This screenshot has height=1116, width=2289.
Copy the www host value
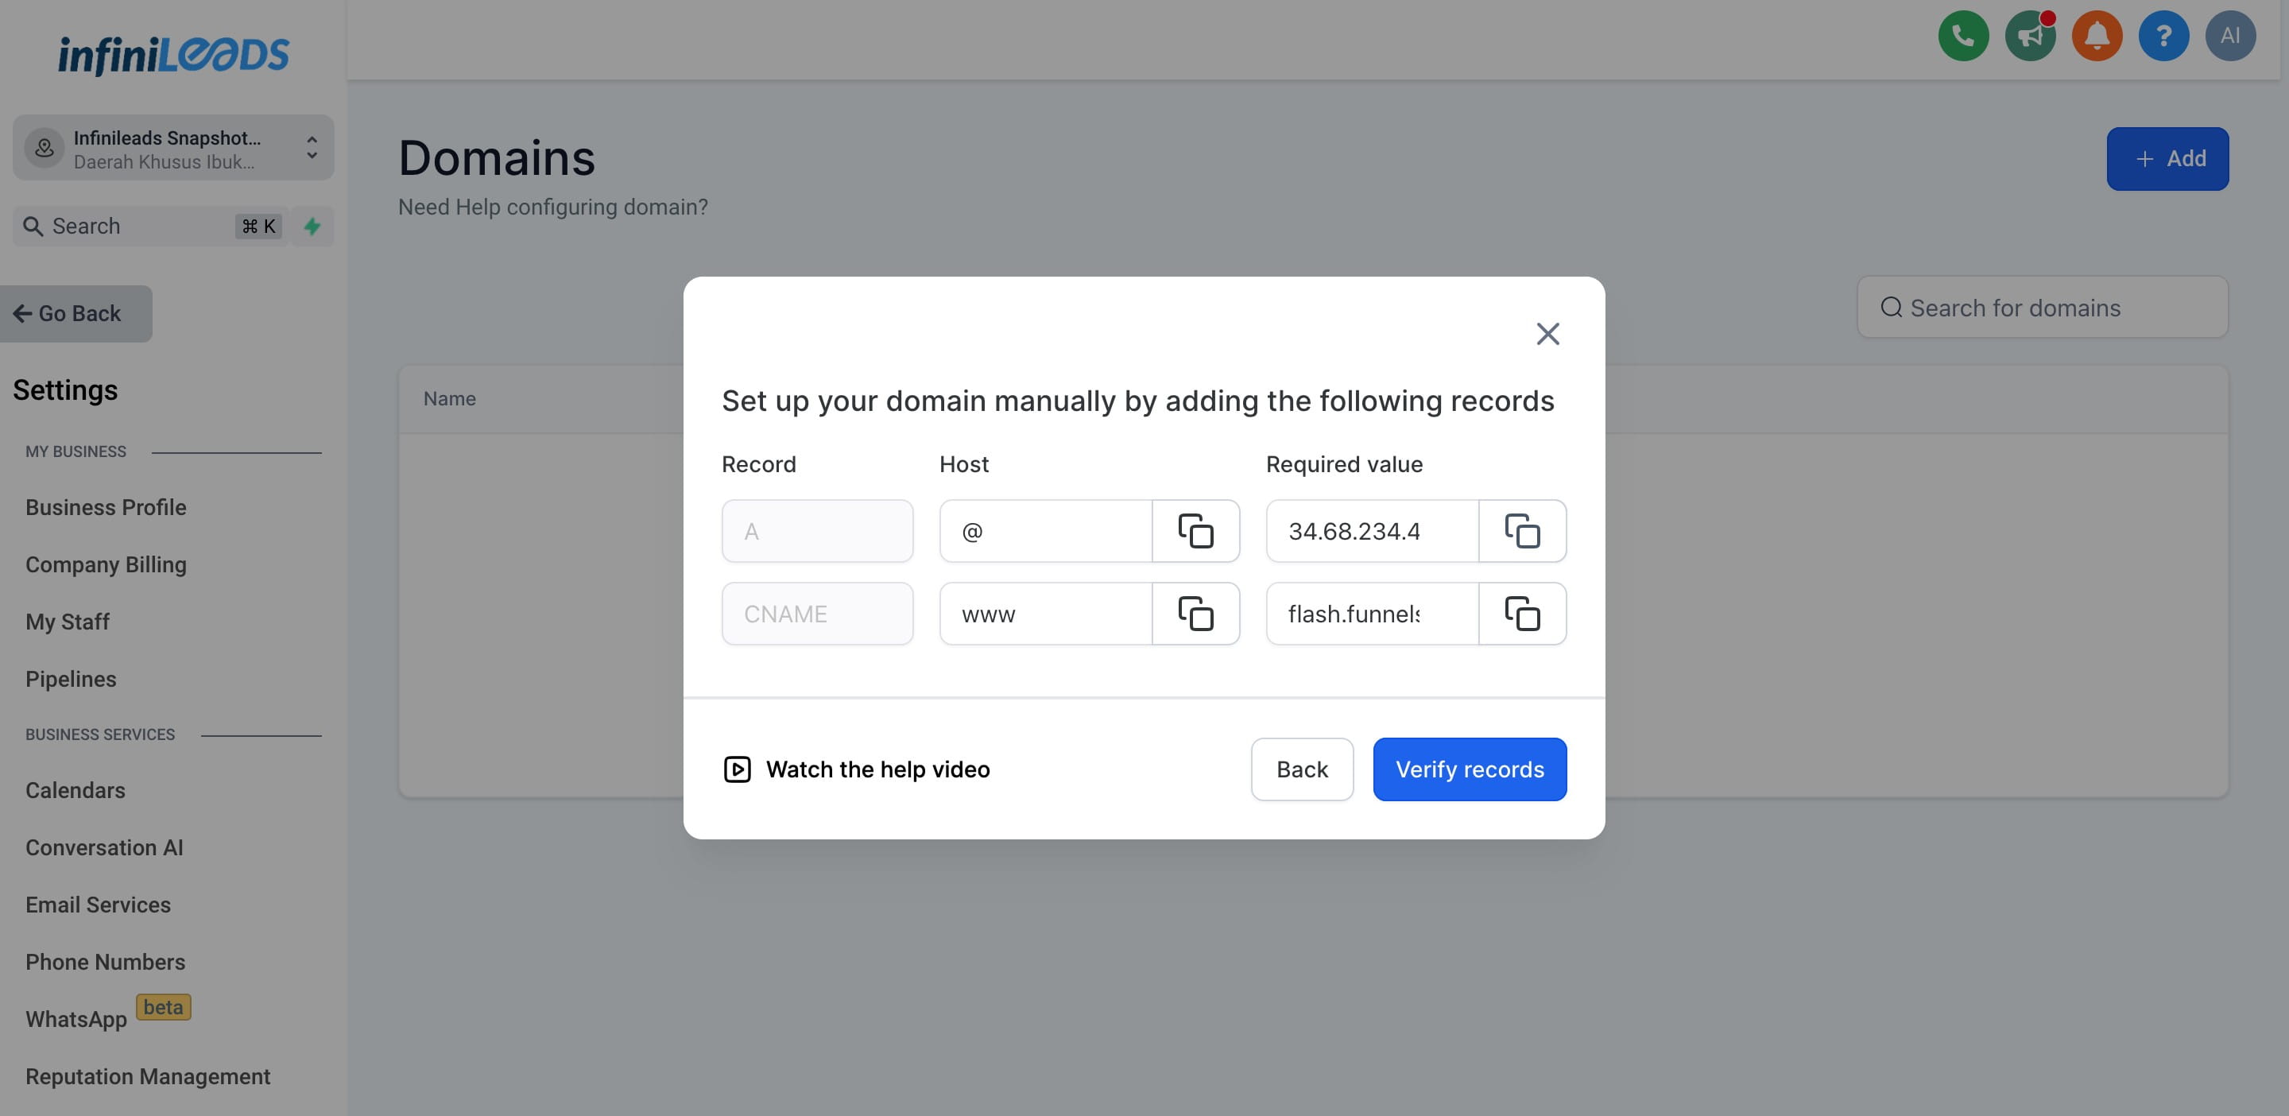(1195, 614)
